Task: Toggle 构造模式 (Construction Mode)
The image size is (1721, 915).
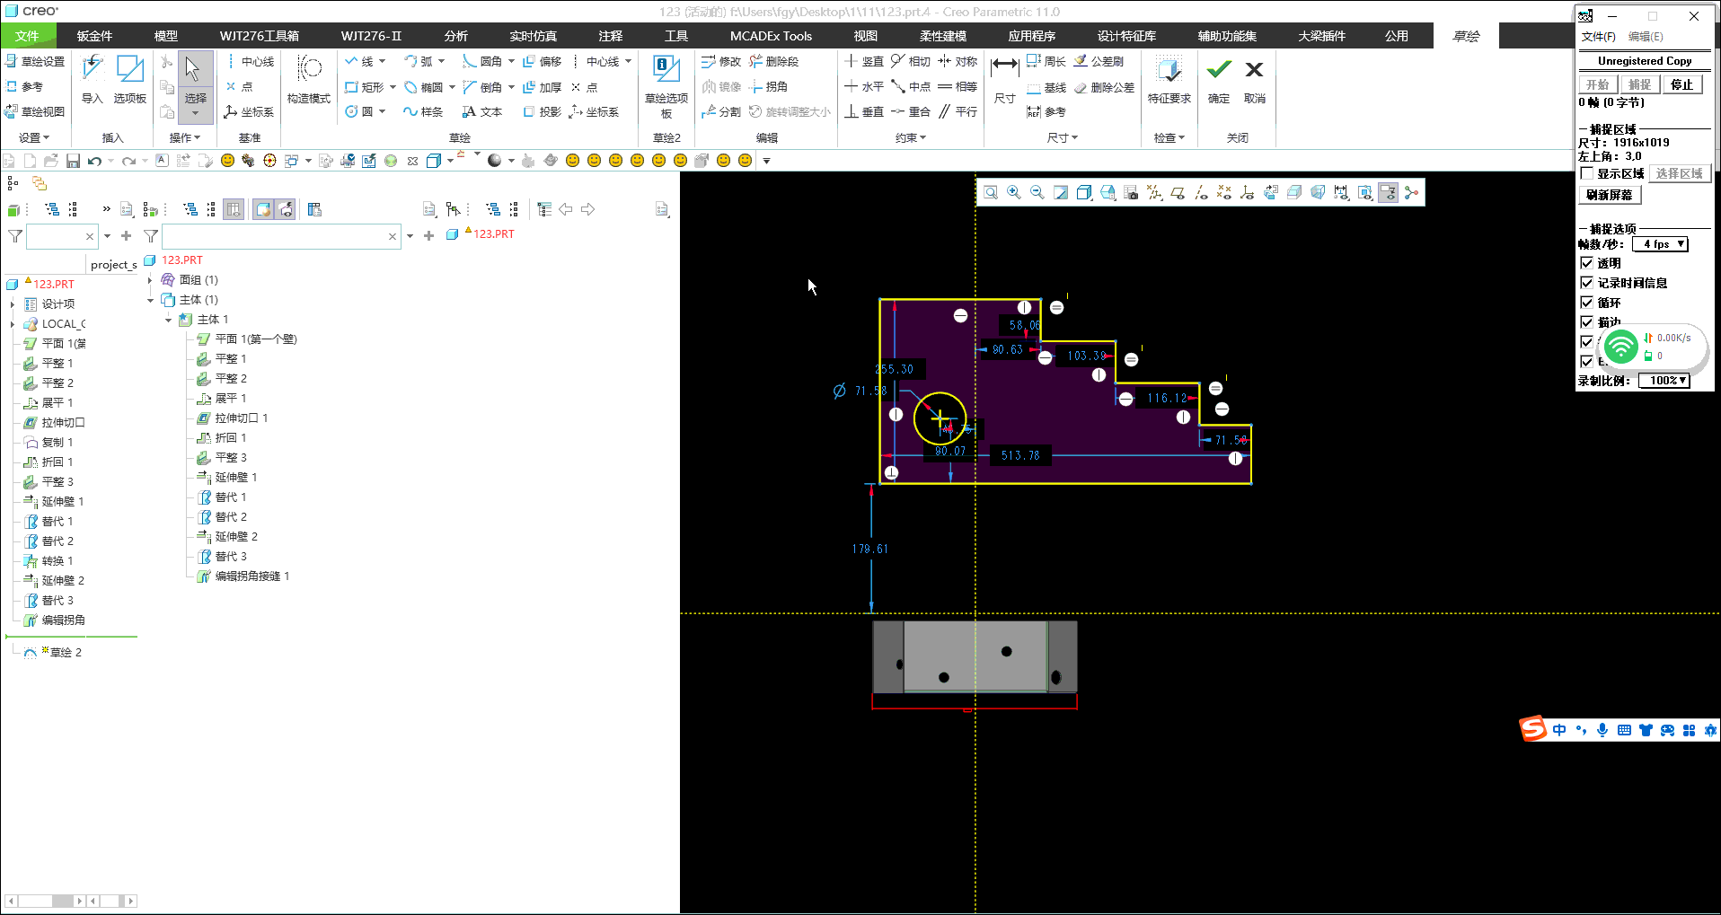Action: pyautogui.click(x=309, y=79)
